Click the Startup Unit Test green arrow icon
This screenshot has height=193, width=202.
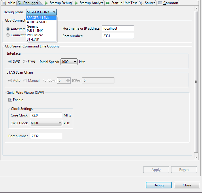tap(108, 3)
